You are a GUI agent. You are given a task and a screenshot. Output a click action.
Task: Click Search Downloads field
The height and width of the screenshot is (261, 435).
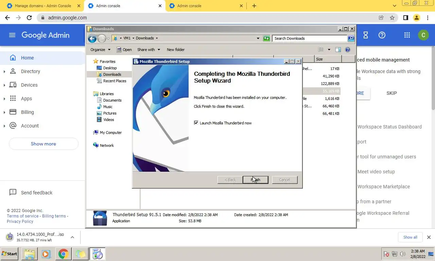coord(309,38)
